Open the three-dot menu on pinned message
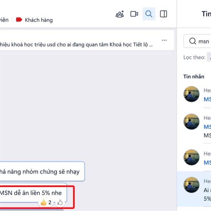This screenshot has width=211, height=211. 164,40
